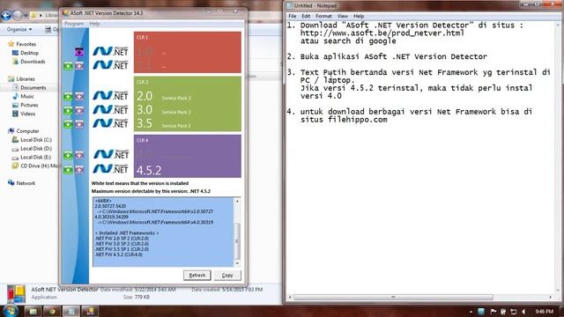564x317 pixels.
Task: Click the purple icon for .NET 4.0 row
Action: [x=79, y=155]
